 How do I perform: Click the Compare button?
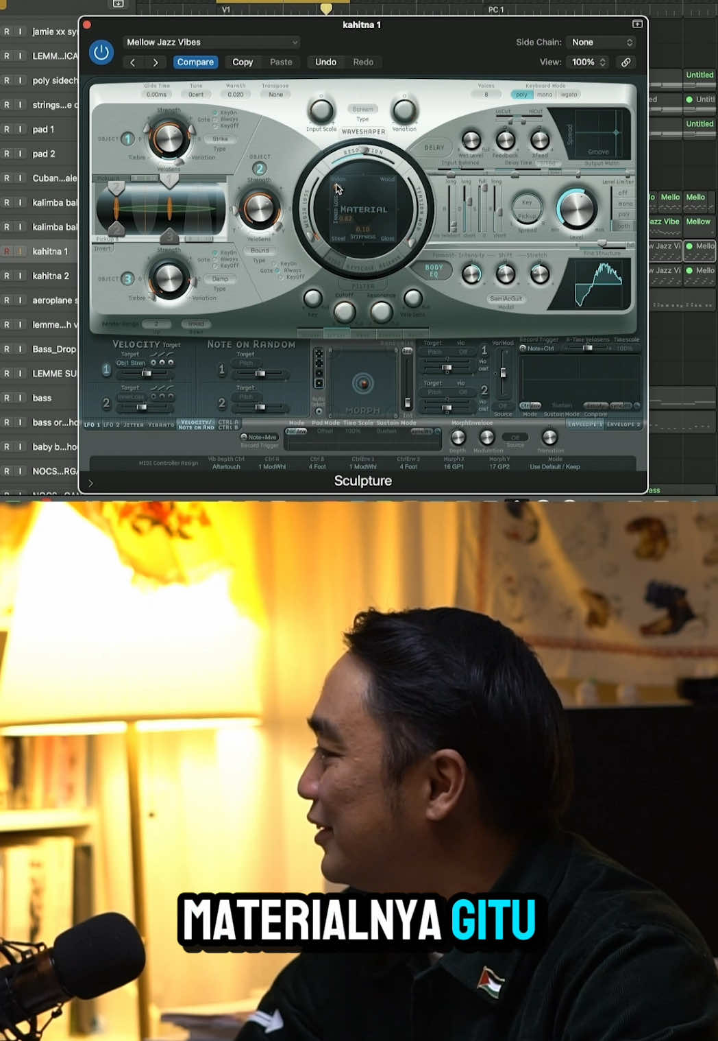point(195,62)
